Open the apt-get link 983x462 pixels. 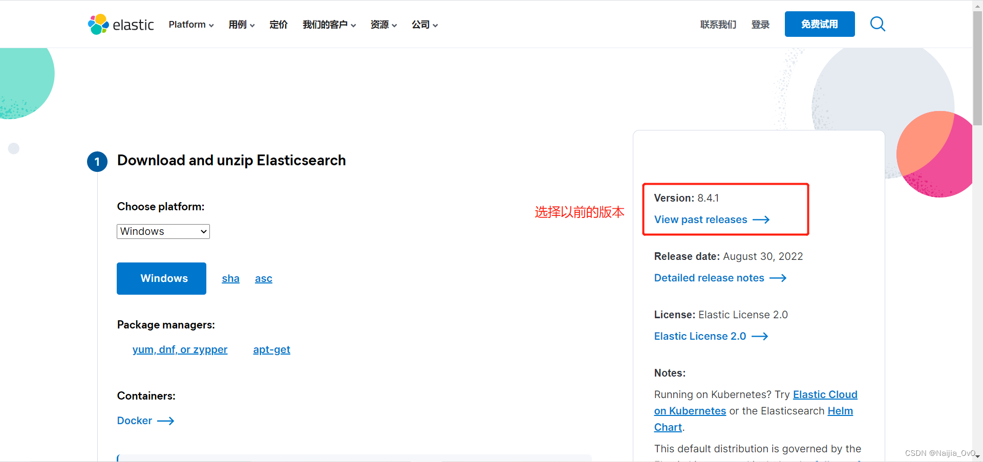tap(271, 349)
